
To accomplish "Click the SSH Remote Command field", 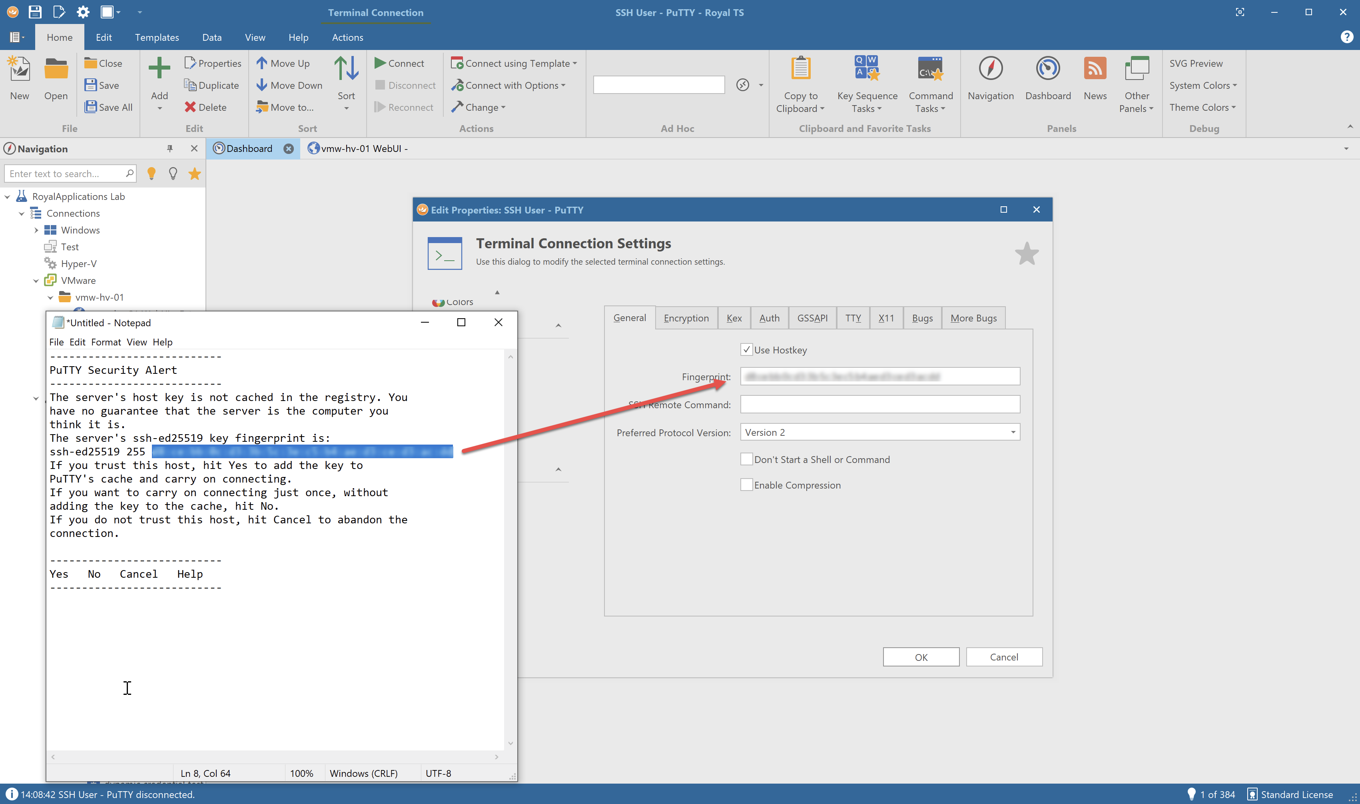I will [x=879, y=404].
